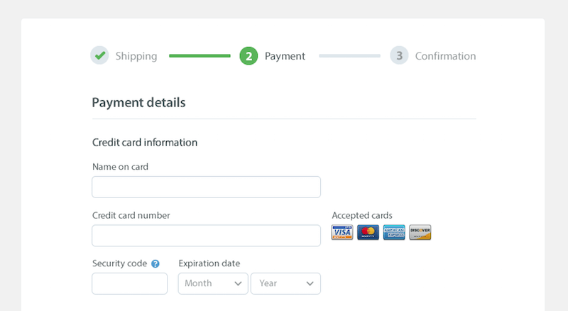Click the Month dropdown chevron arrow
The image size is (568, 311).
point(238,283)
